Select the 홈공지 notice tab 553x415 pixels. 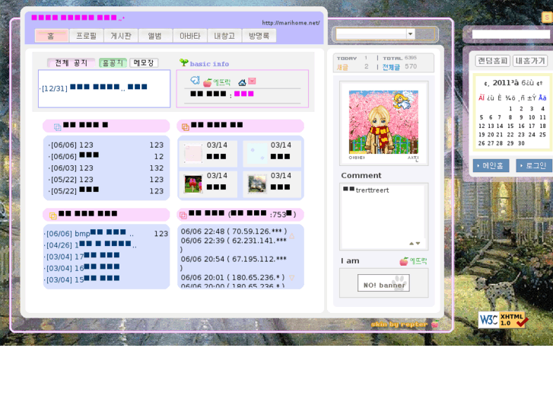coord(113,63)
